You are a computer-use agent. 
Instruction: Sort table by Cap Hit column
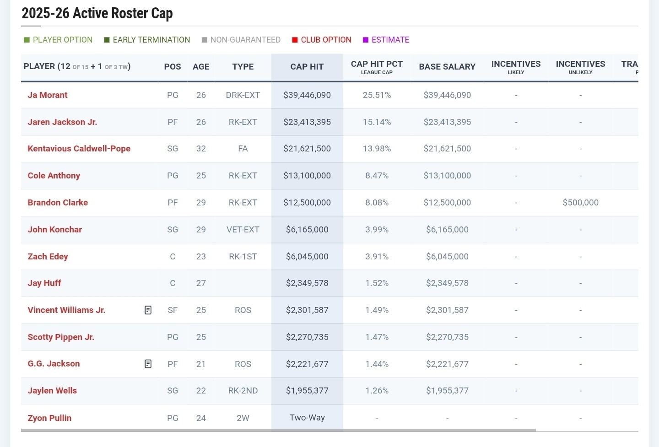click(x=307, y=67)
